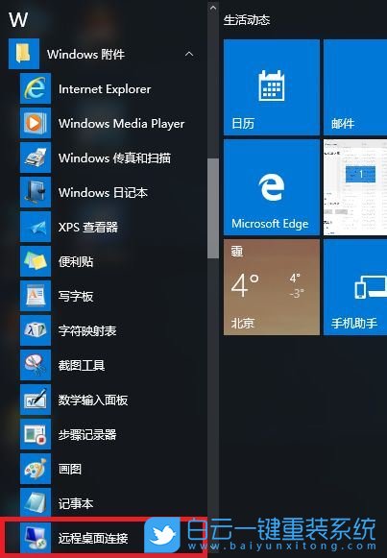This screenshot has width=387, height=558.
Task: Select the Windows 传真和扫描 text entry
Action: pos(114,158)
